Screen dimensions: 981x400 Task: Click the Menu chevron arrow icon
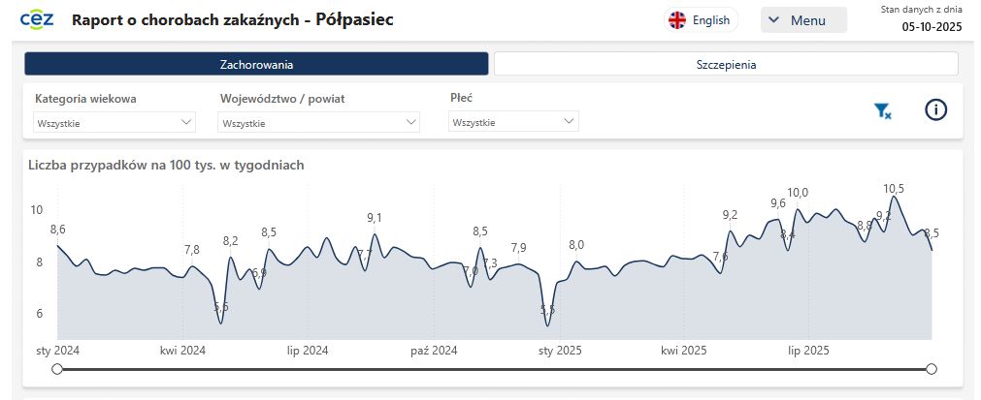point(774,20)
